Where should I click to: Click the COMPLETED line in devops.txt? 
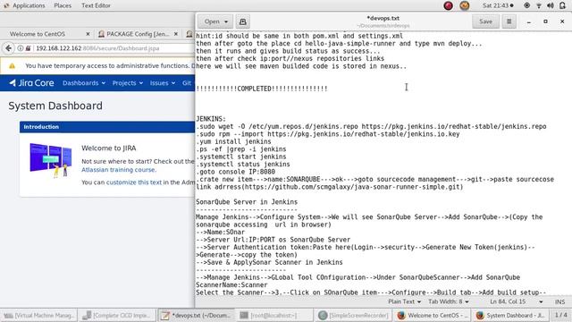[262, 89]
